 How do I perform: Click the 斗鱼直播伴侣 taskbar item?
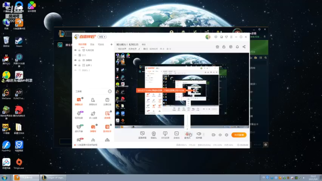click(x=26, y=178)
